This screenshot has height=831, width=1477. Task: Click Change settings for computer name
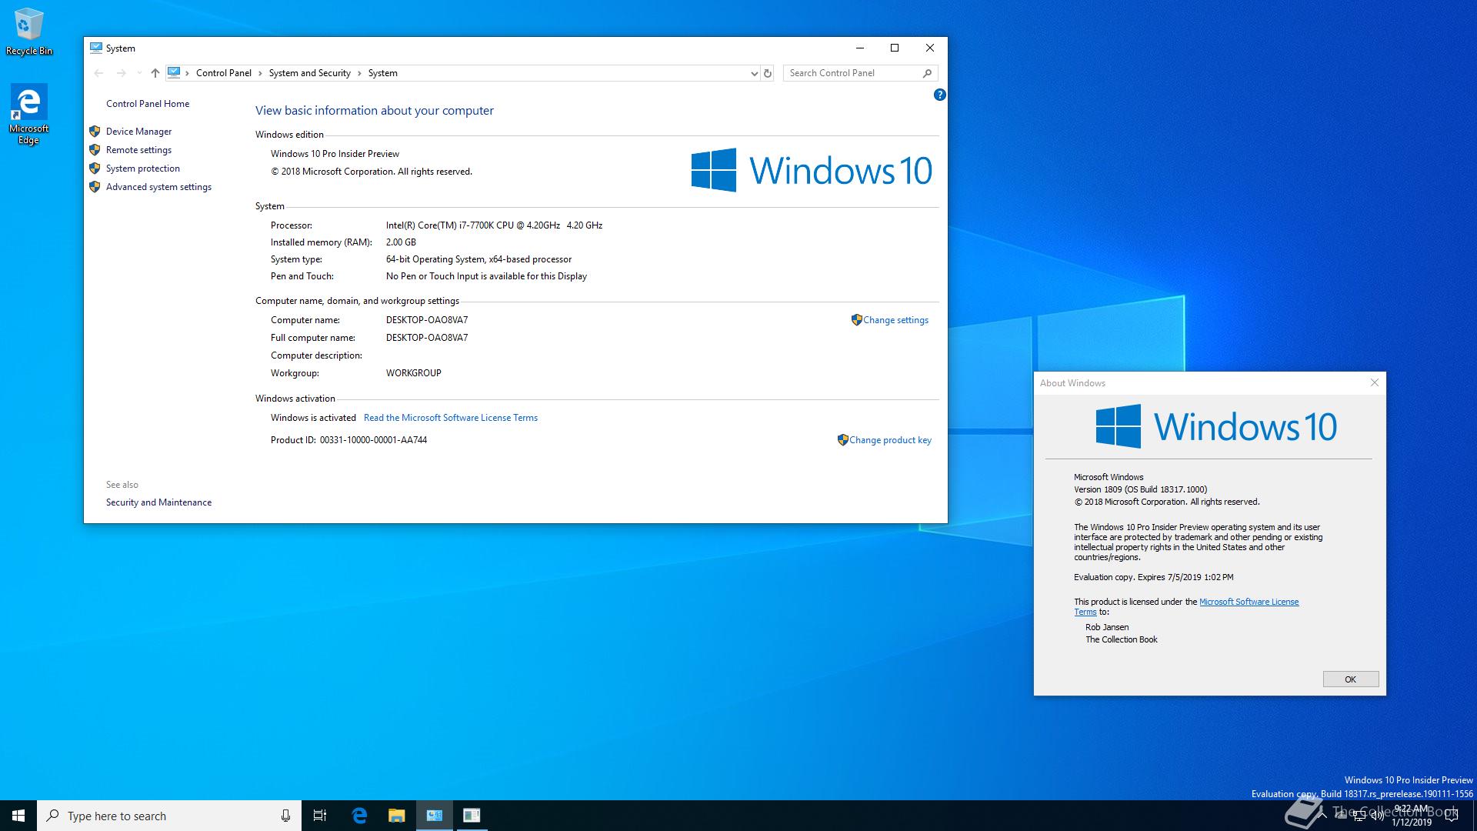point(895,320)
